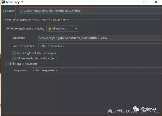Open the Interpreter dropdown under Existing interpreter
The image size is (162, 116).
pos(96,70)
